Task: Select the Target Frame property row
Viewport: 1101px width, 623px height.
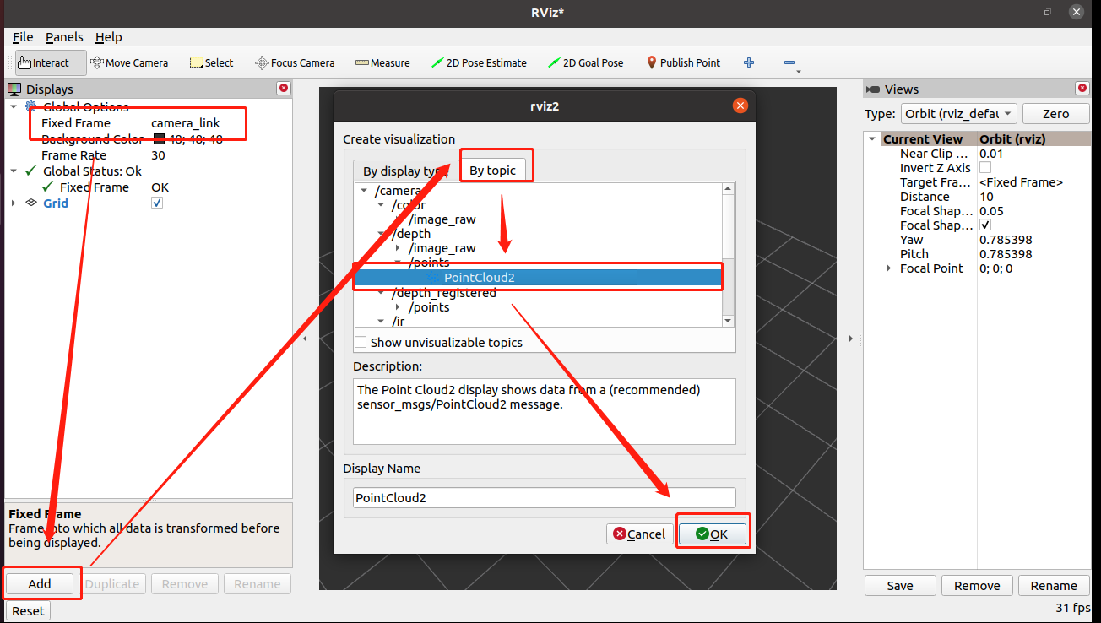Action: click(x=979, y=182)
